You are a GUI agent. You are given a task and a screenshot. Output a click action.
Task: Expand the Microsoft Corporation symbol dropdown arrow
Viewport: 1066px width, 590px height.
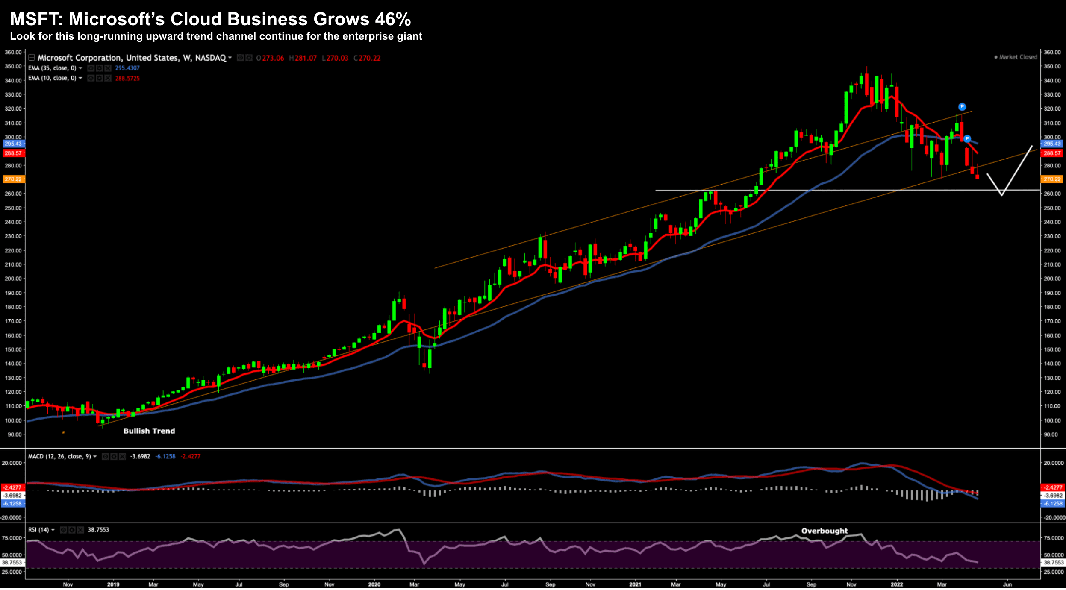point(230,58)
